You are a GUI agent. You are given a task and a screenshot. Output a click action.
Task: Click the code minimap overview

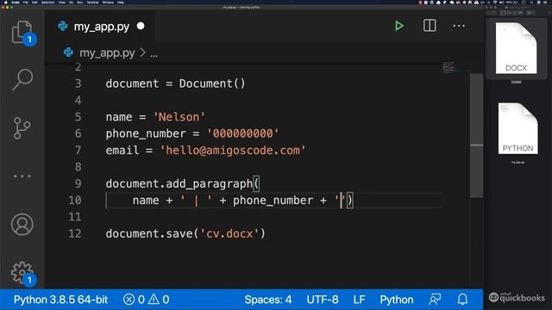455,67
